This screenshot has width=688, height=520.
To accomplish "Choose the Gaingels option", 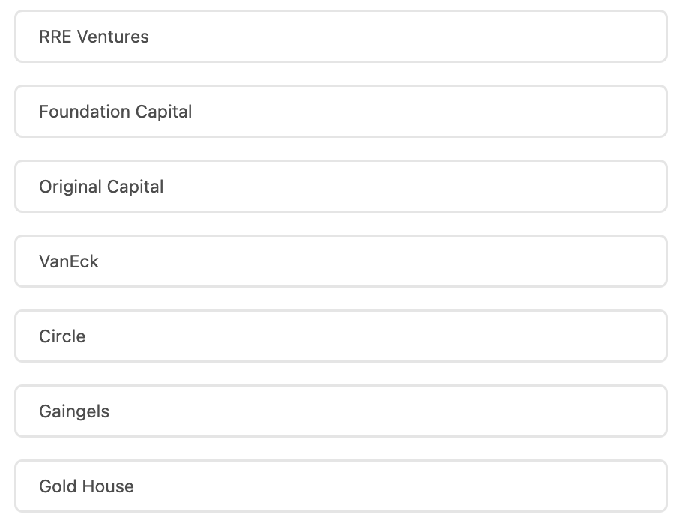I will pyautogui.click(x=341, y=411).
